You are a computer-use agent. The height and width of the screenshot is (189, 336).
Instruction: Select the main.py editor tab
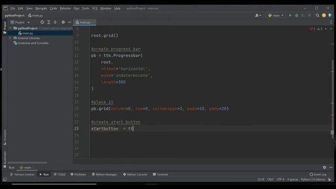coord(85,22)
